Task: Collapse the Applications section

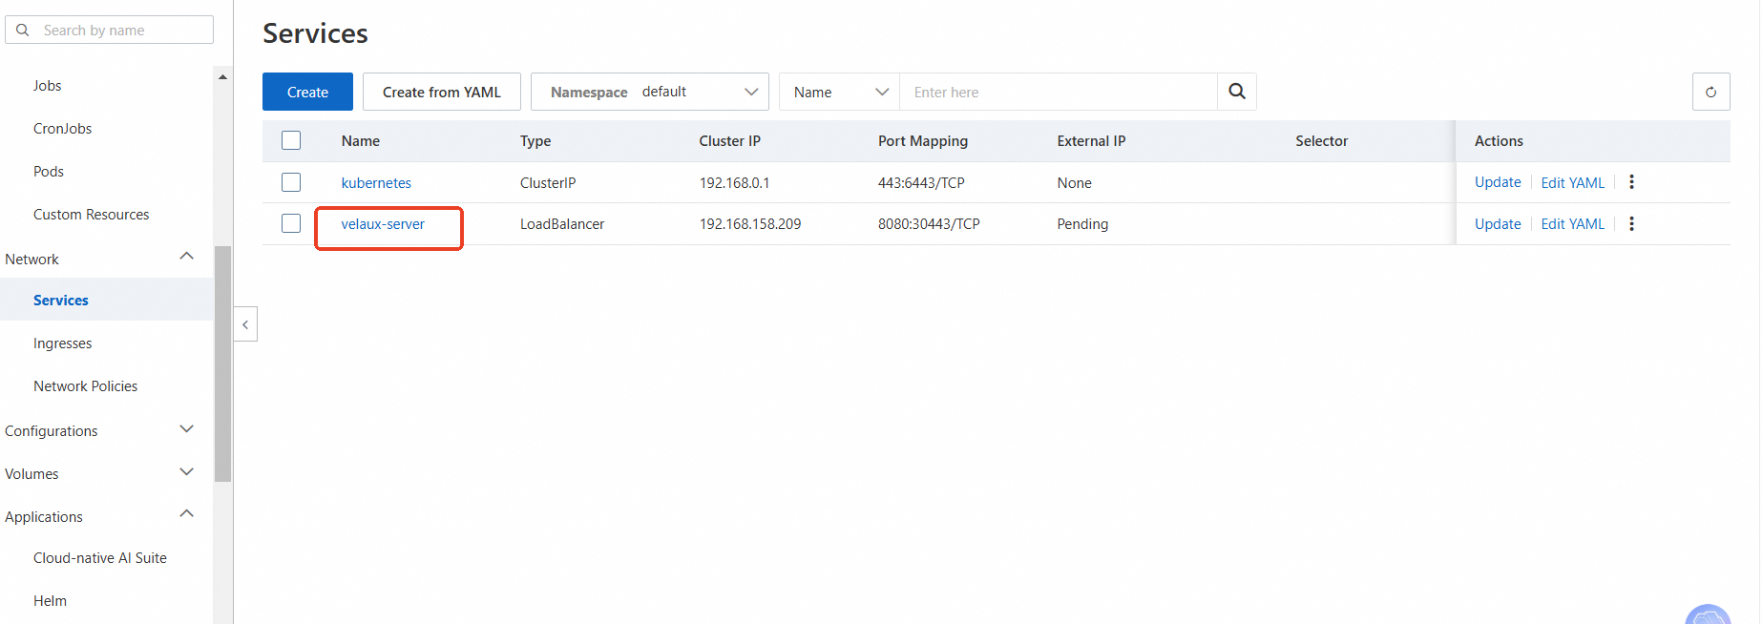Action: [187, 514]
